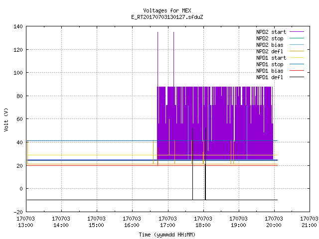
Task: Click the NPD2 bias legend label
Action: point(270,45)
